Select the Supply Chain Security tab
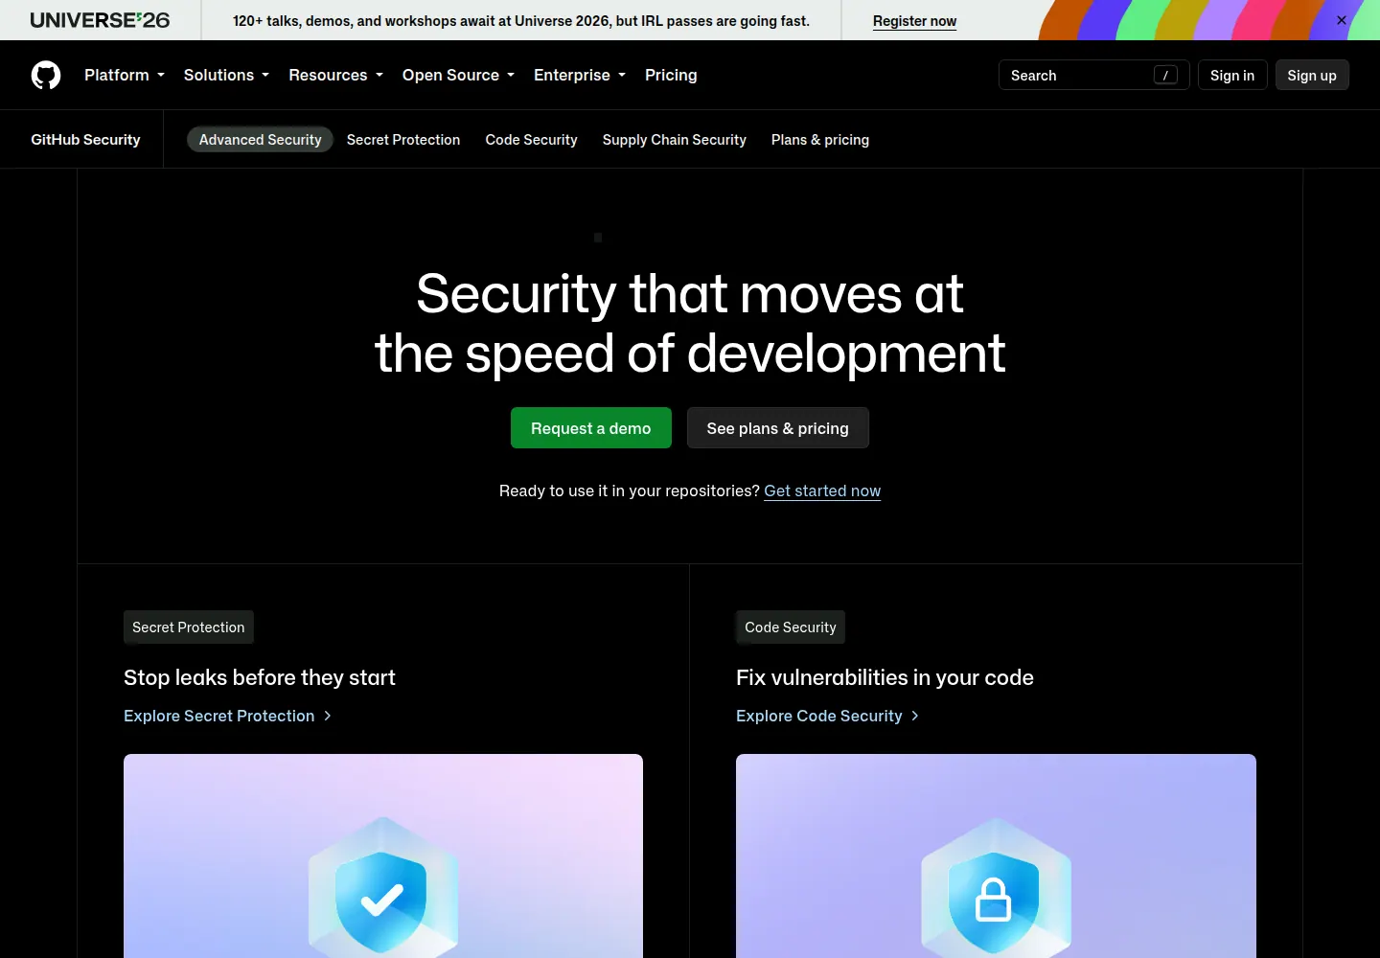Image resolution: width=1380 pixels, height=958 pixels. tap(675, 140)
